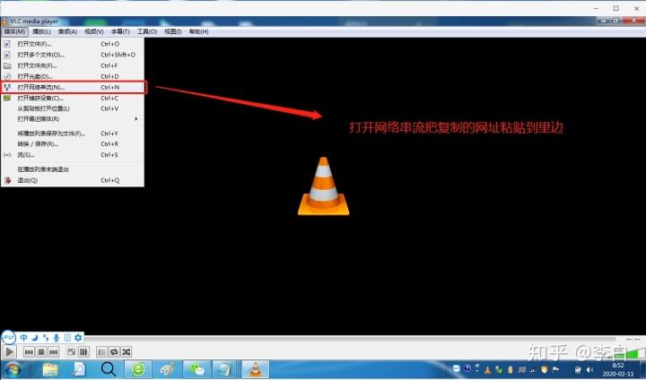
Task: Open iFLY settings gear icon
Action: [78, 338]
